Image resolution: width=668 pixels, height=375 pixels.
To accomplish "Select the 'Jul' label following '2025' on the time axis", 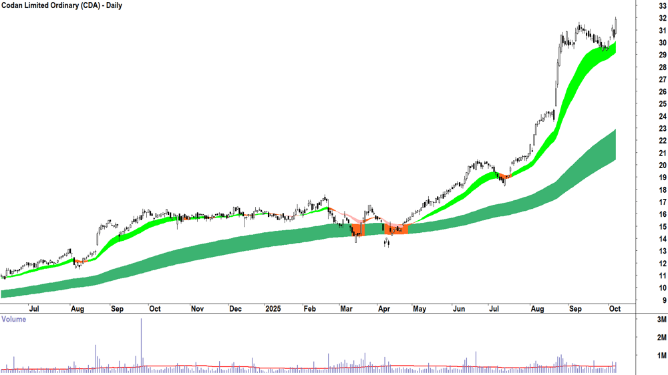I will pos(494,308).
